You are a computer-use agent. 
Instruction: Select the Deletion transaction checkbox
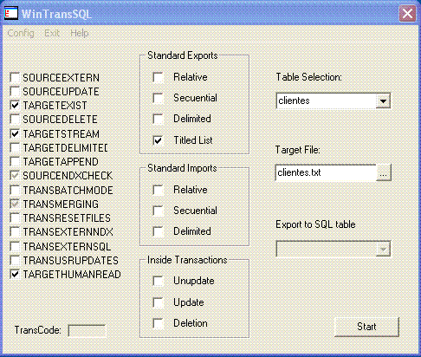pyautogui.click(x=158, y=323)
